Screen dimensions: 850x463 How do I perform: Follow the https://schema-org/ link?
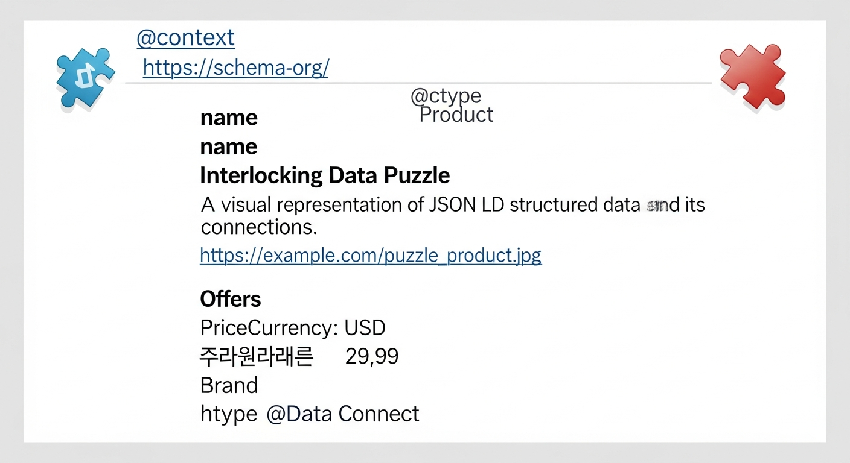coord(235,68)
